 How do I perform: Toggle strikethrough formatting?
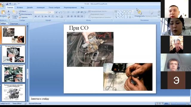(x=46, y=16)
